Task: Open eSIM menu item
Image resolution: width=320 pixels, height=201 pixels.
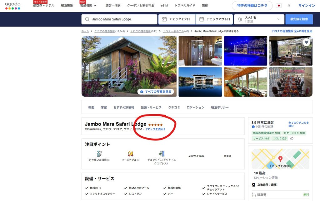Action: 164,6
